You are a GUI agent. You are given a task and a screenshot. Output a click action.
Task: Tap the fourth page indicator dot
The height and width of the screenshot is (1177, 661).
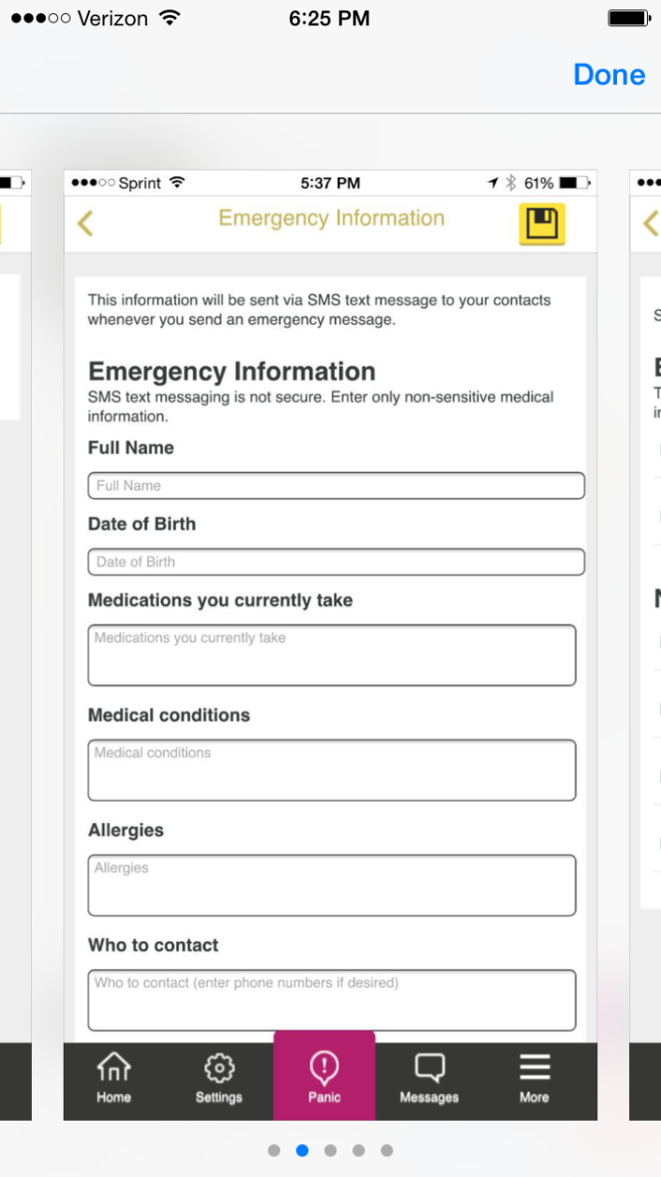point(358,1151)
